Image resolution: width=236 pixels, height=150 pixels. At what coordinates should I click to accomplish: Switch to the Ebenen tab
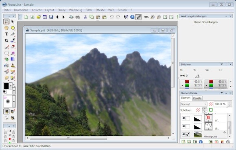coord(186,98)
